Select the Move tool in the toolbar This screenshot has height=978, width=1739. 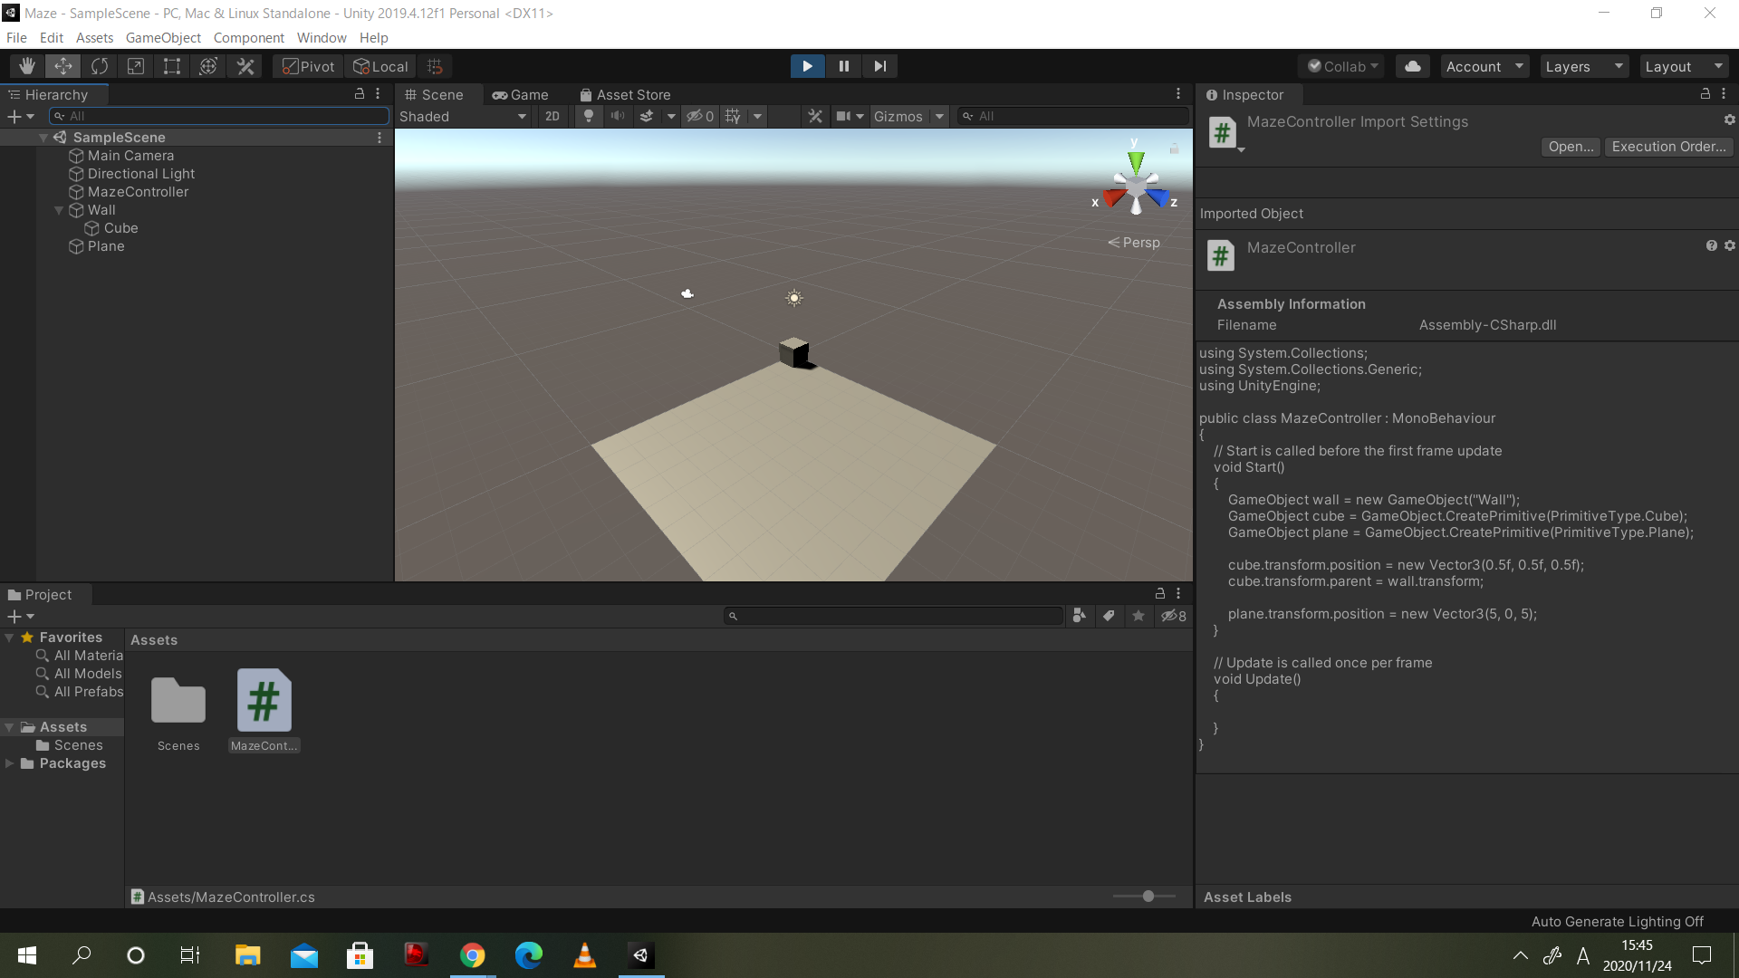62,65
